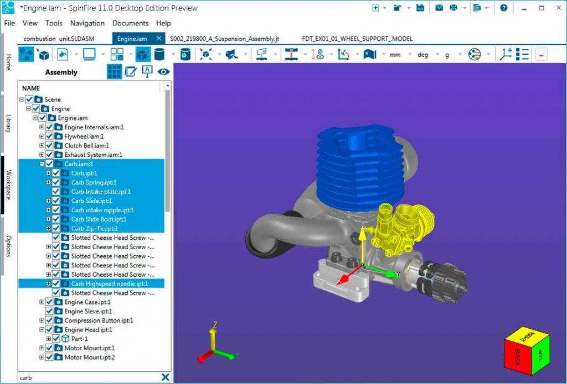567x384 pixels.
Task: Click the toolbar overflow ... button
Action: 542,55
